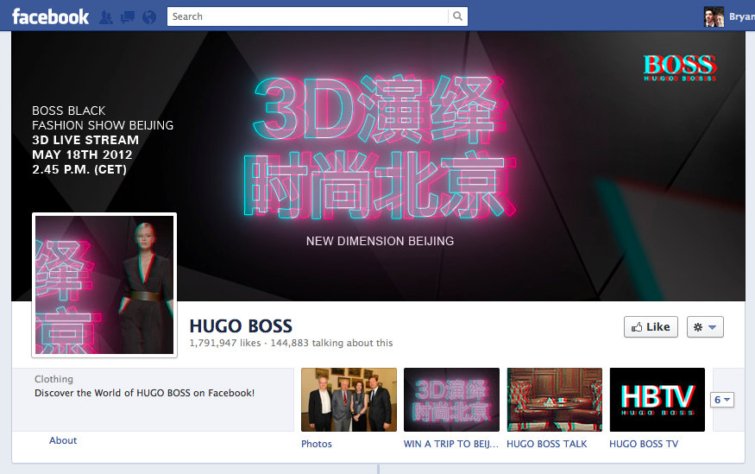Open the HUGO BOSS TALK thumbnail
Viewport: 755px width, 474px height.
(x=554, y=400)
